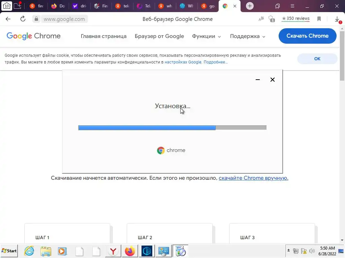The width and height of the screenshot is (345, 258).
Task: Open the downloads arrow icon
Action: coord(337,19)
